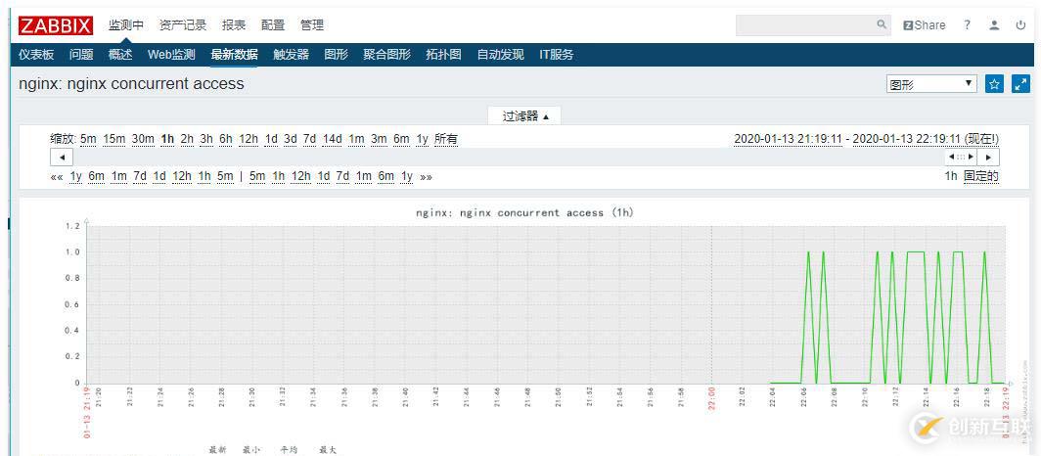Switch to the 触发器 tab
The image size is (1041, 456).
click(x=291, y=55)
